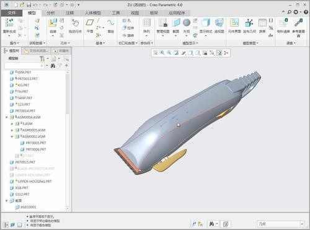
Task: Switch to the 分析 ribbon tab
Action: coord(51,13)
